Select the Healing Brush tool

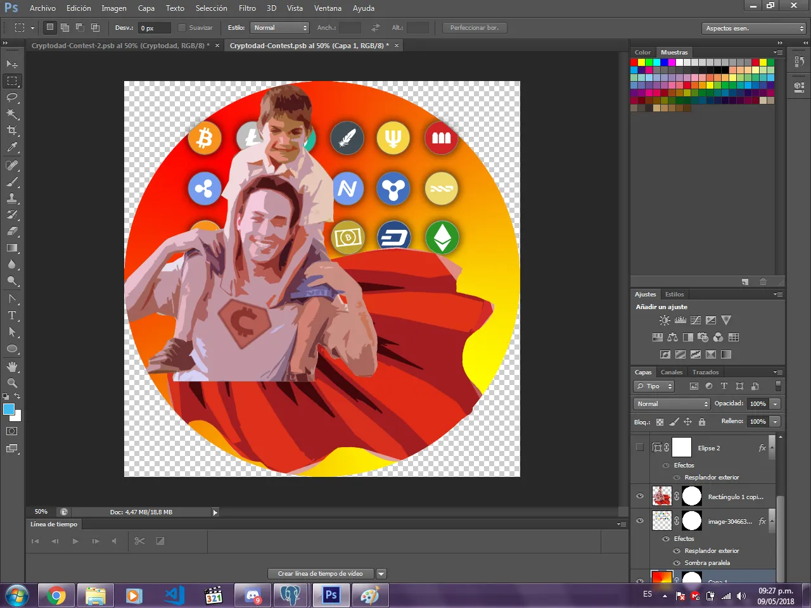click(x=12, y=165)
